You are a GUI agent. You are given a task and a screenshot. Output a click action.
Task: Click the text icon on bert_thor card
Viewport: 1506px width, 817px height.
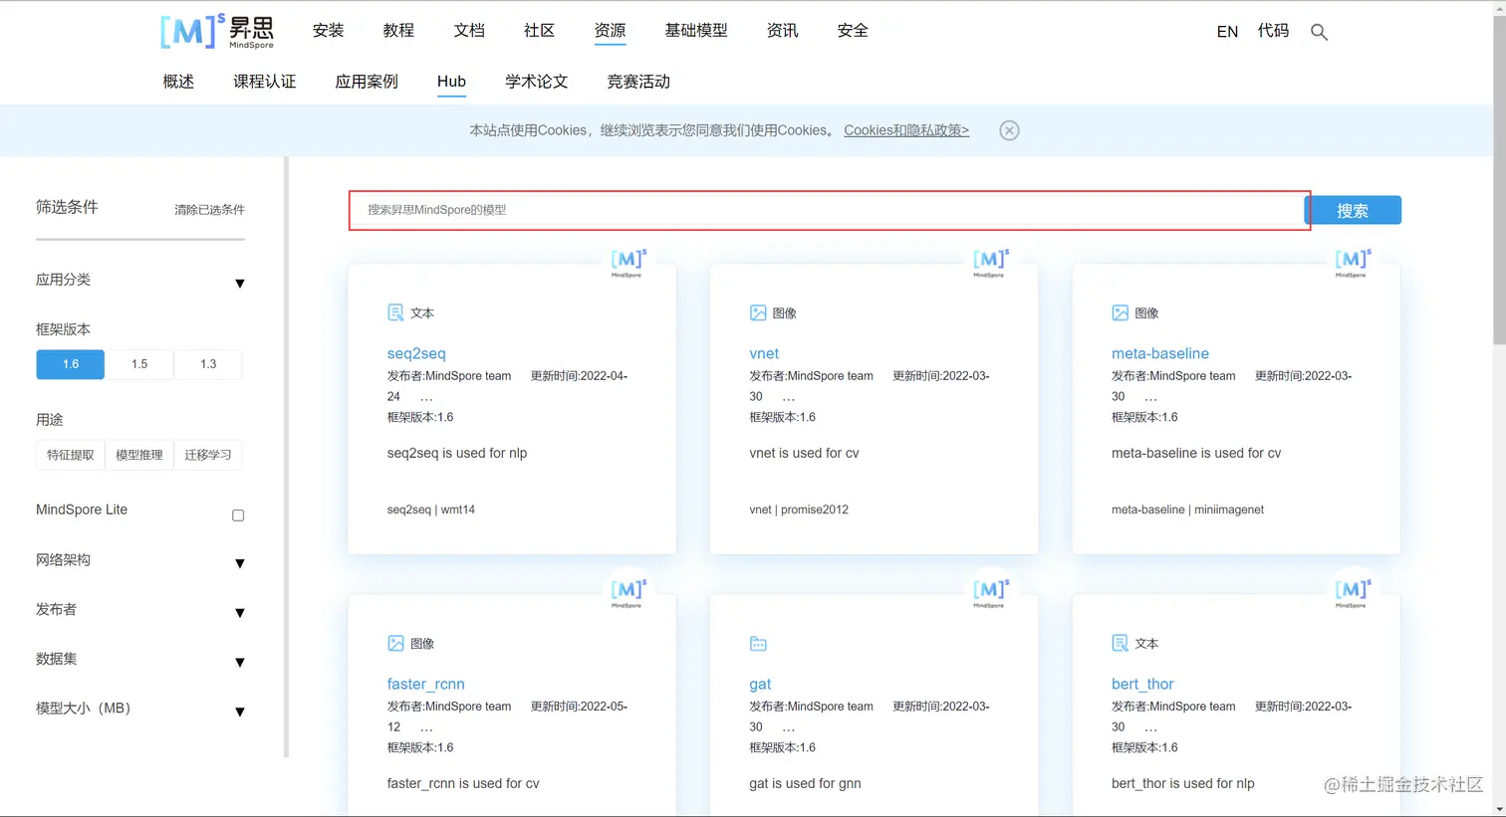tap(1120, 643)
